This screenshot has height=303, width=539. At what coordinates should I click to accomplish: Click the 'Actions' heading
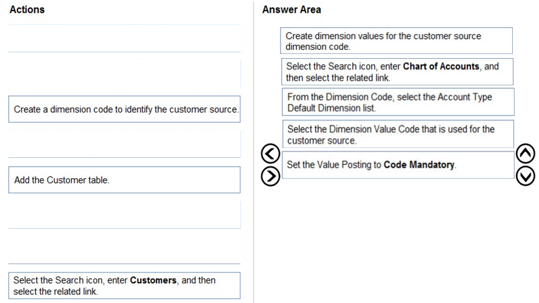click(27, 10)
